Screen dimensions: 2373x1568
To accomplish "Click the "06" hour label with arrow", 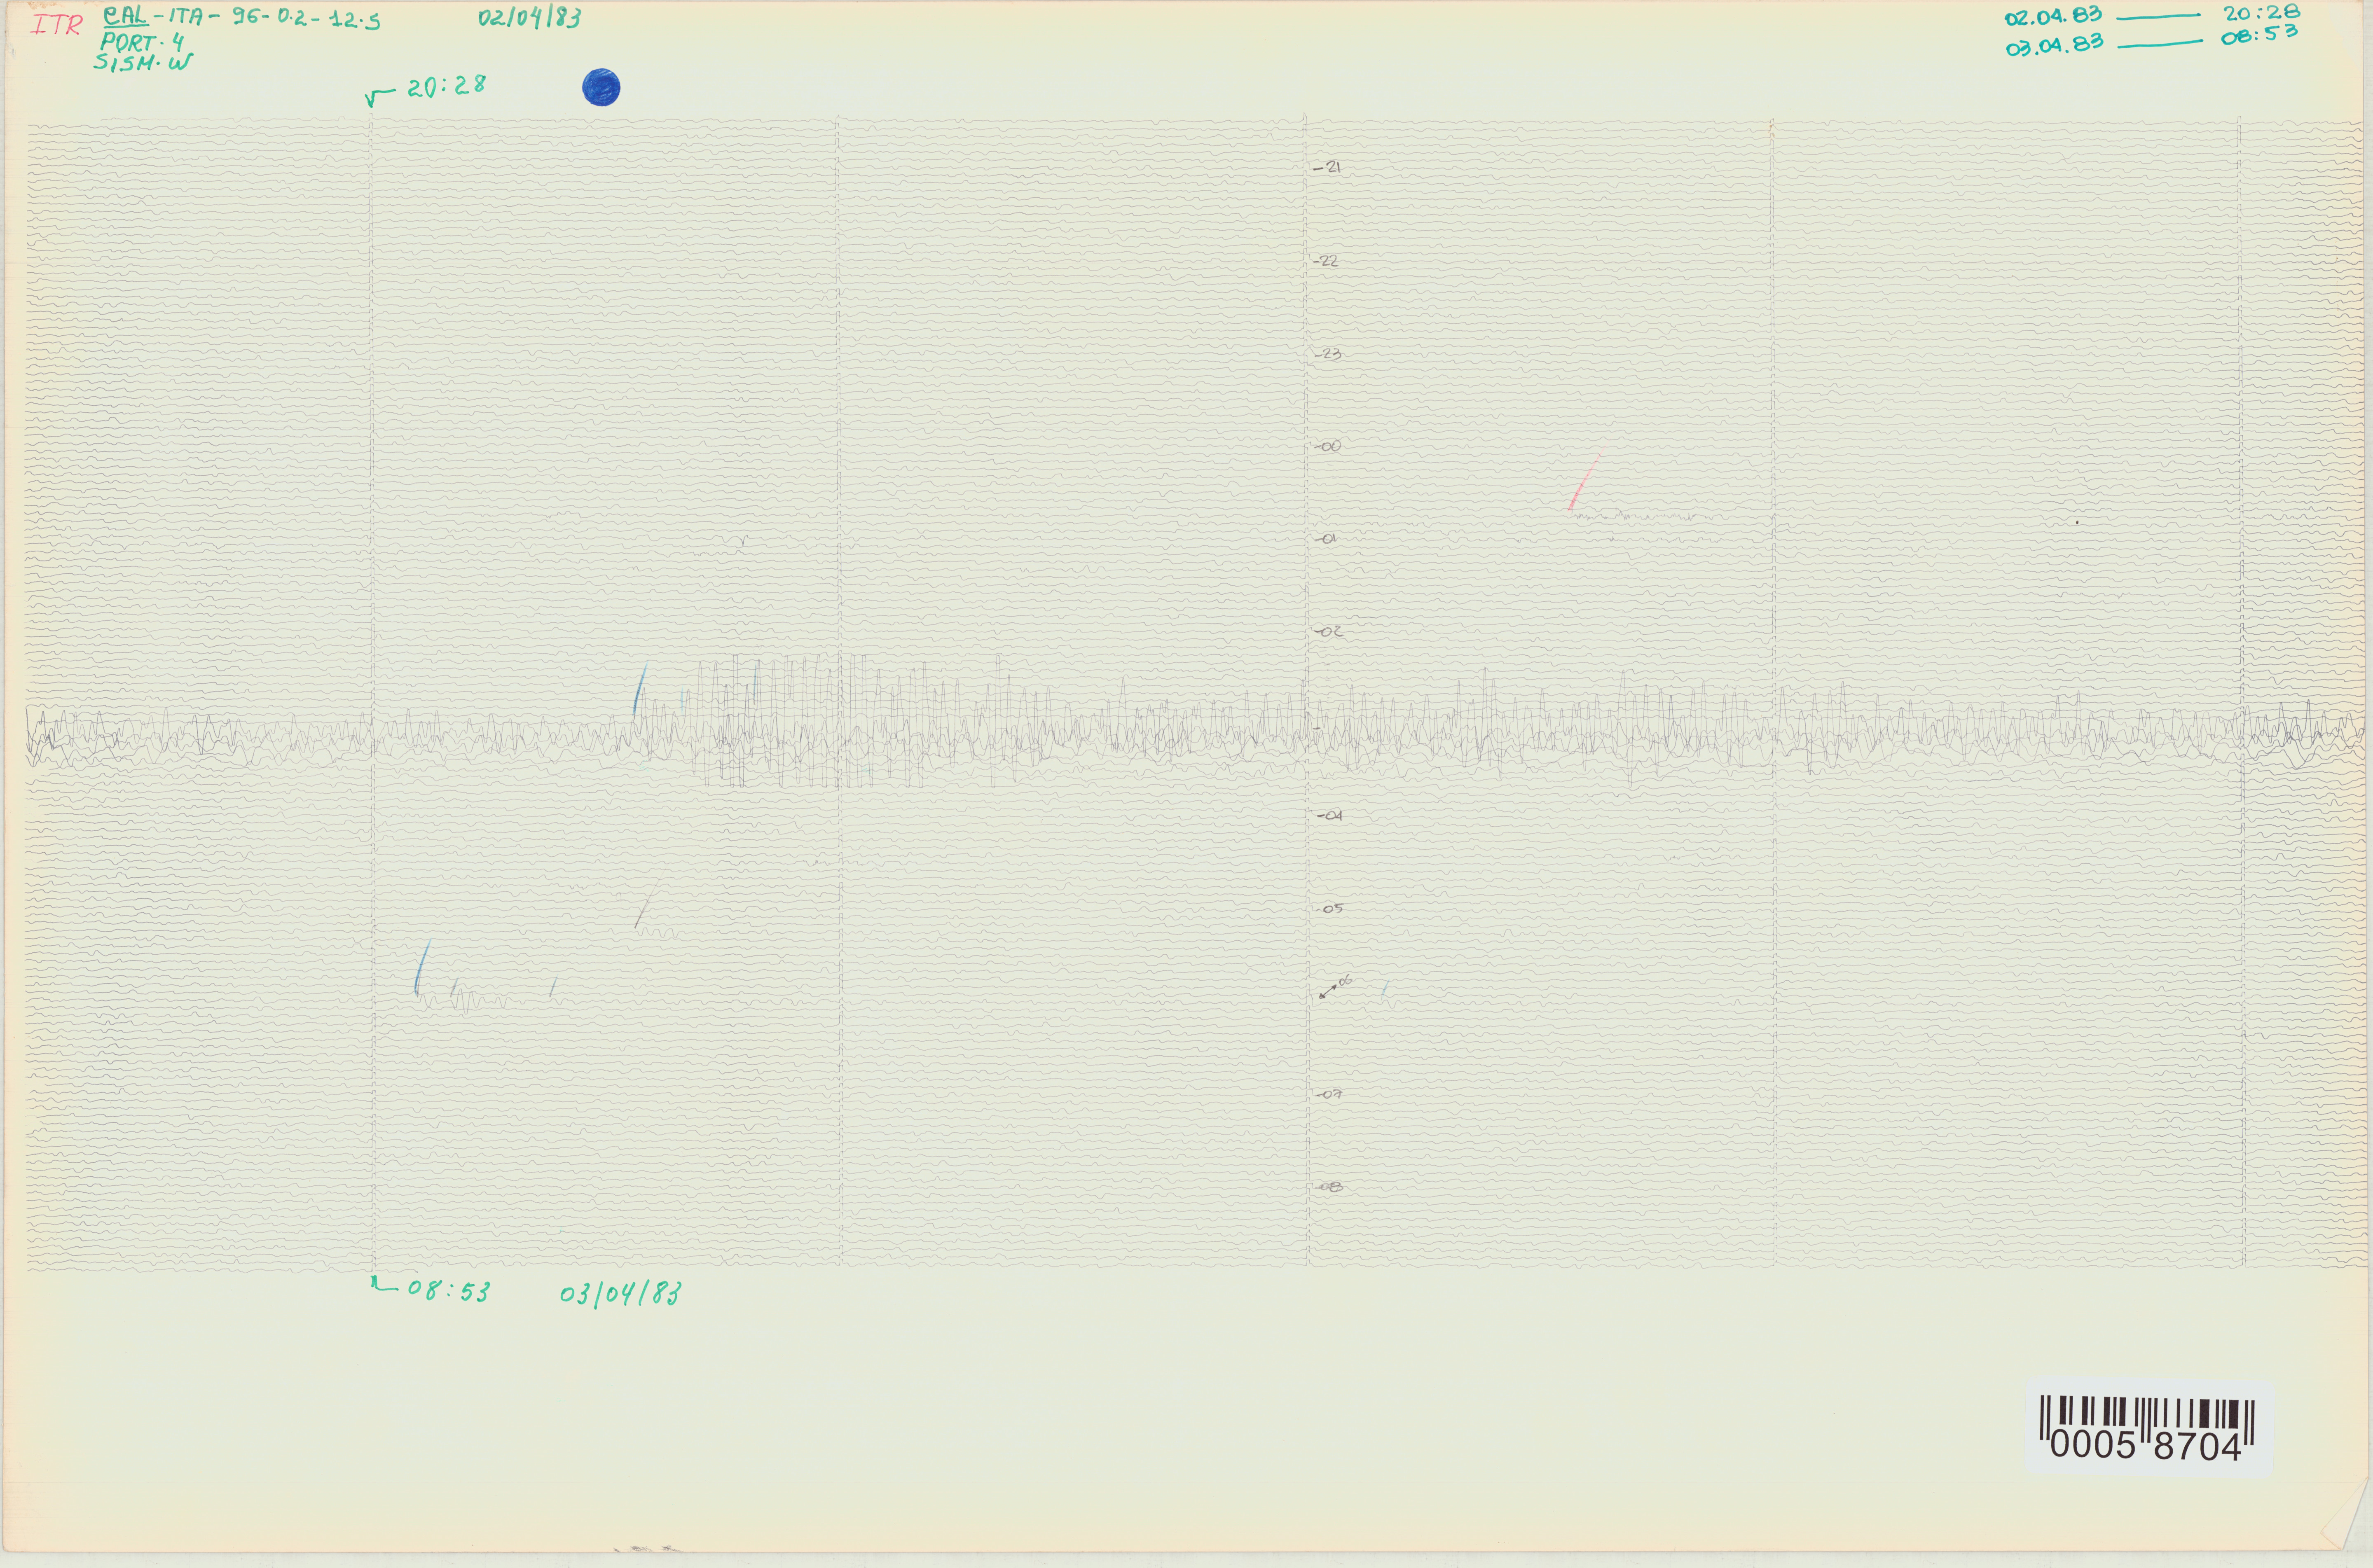I will point(1336,986).
